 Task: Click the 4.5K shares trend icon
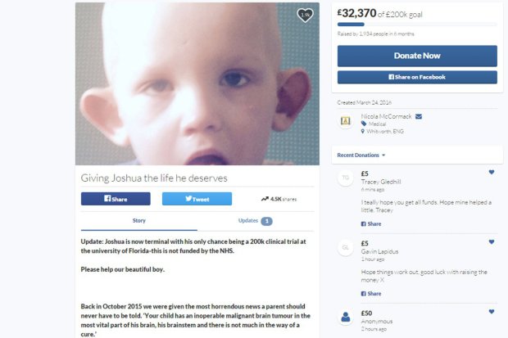(265, 199)
